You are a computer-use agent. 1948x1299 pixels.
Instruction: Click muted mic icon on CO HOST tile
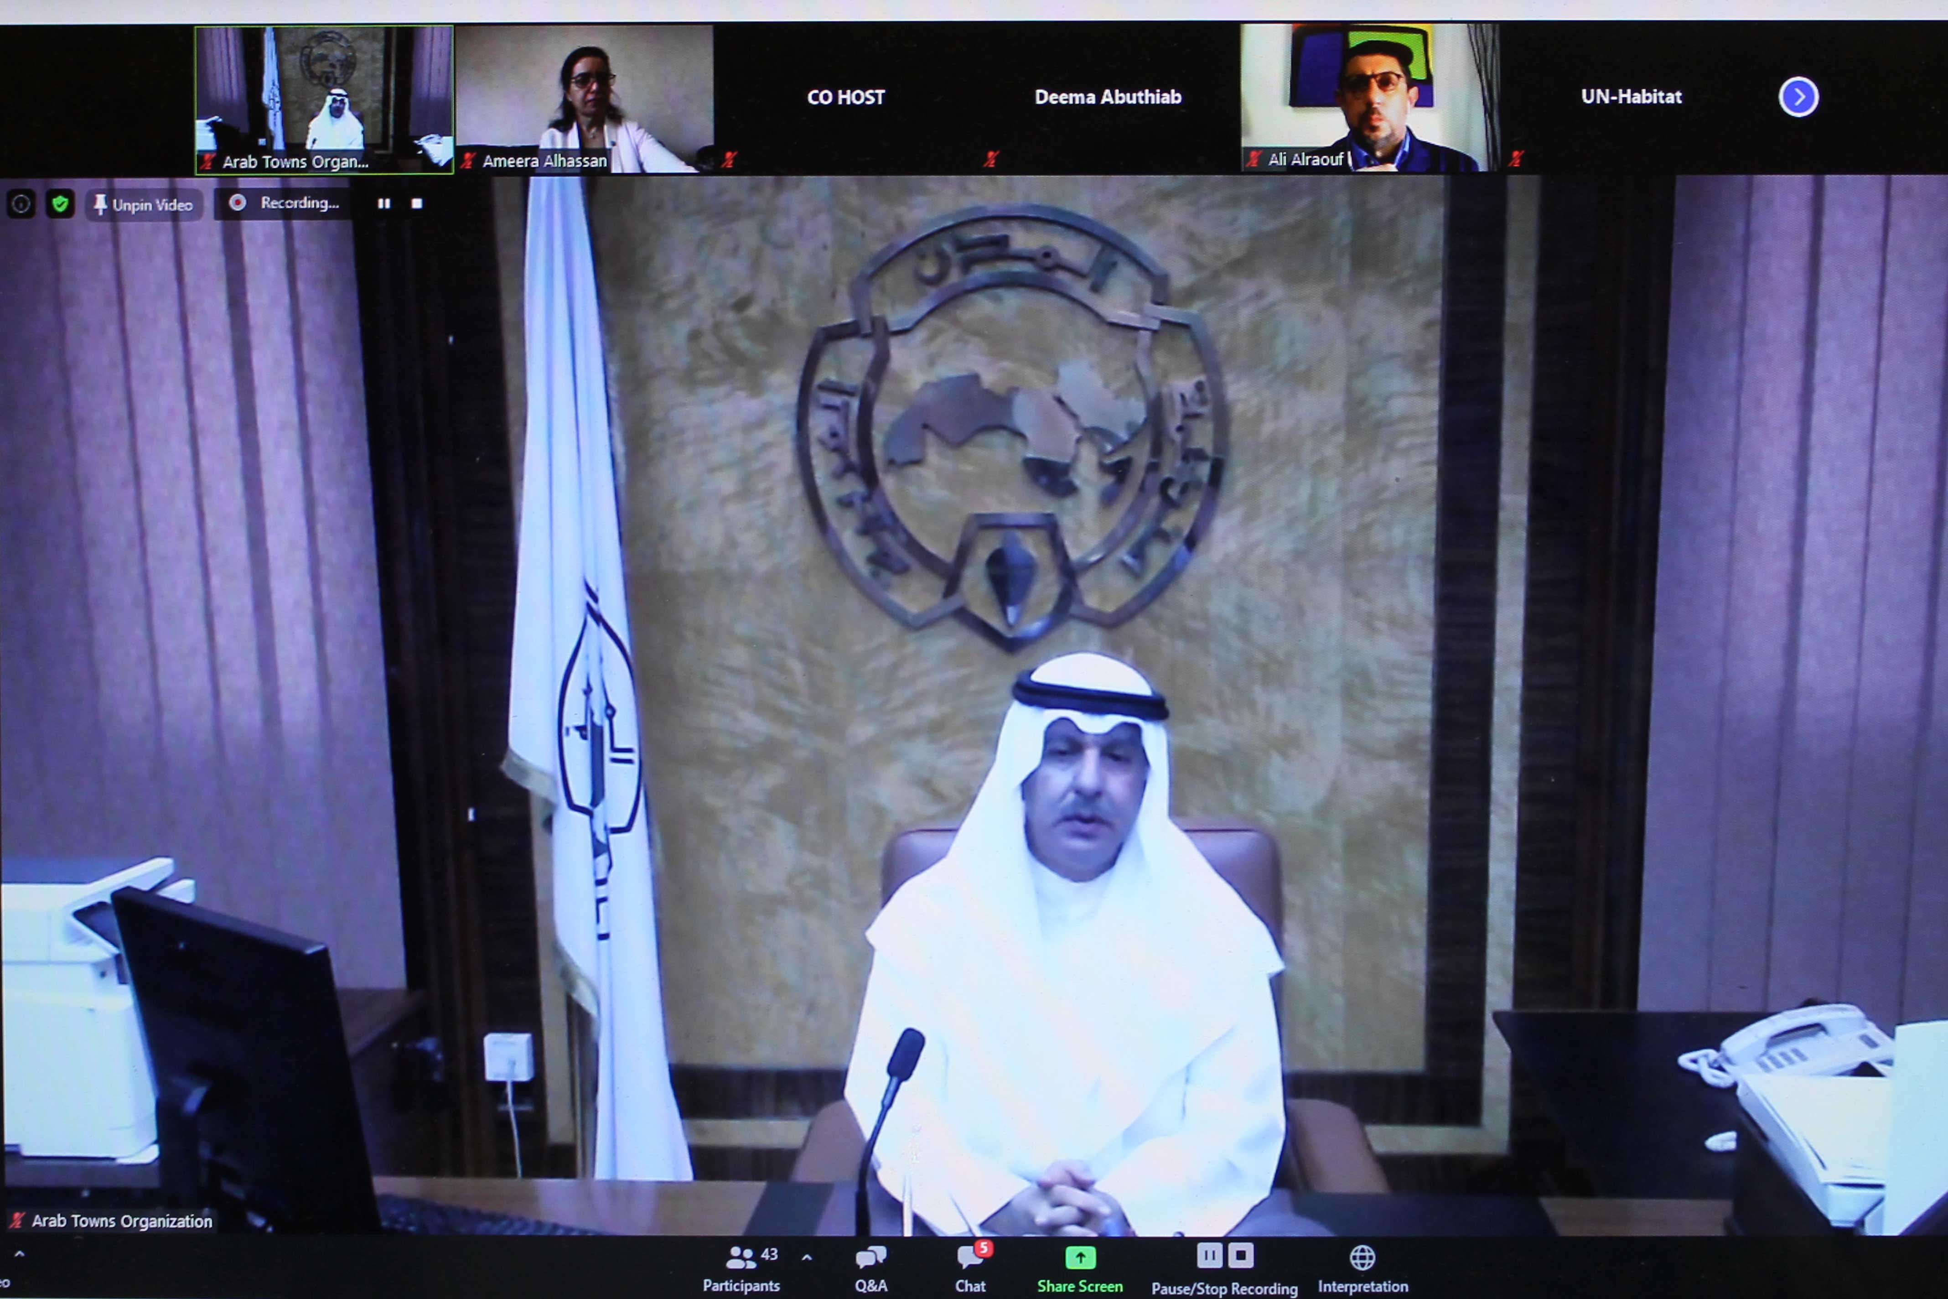[729, 159]
